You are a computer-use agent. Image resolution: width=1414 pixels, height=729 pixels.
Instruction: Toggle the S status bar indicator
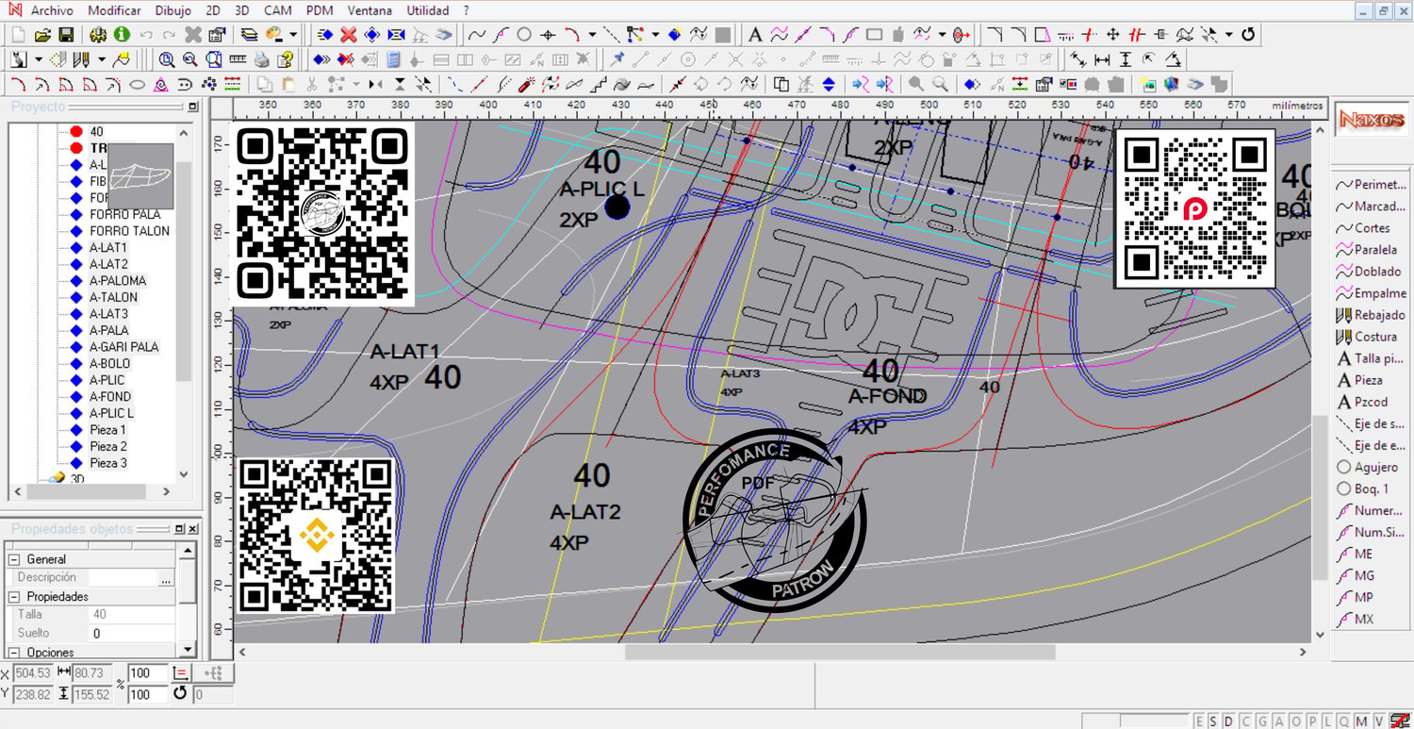1213,721
